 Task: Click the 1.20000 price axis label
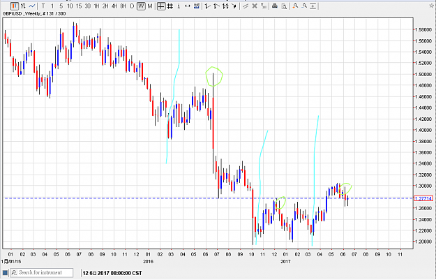pos(423,242)
